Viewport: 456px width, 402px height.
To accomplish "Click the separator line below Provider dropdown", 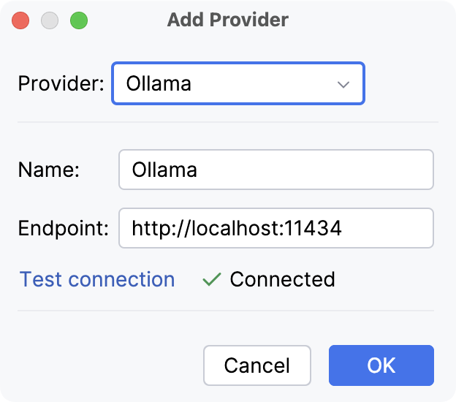I will click(x=228, y=121).
